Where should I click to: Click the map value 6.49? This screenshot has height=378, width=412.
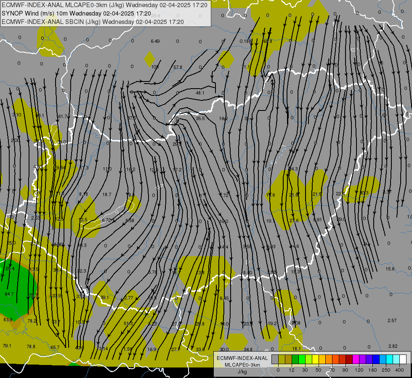[x=155, y=41]
